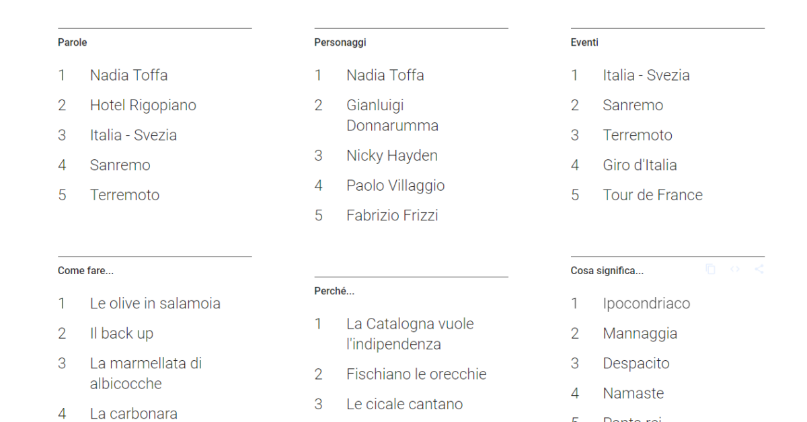The width and height of the screenshot is (807, 422).
Task: Click the embed code icon in Cosa significa
Action: tap(734, 269)
